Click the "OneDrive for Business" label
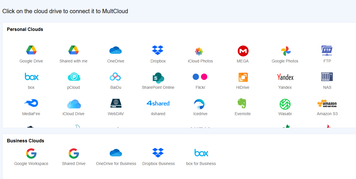 pos(116,164)
